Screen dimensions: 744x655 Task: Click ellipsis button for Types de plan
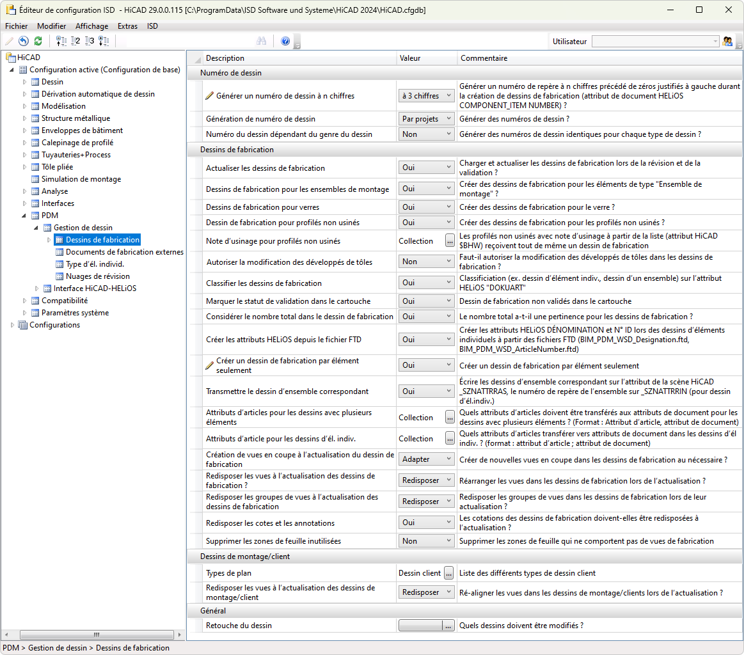click(x=449, y=573)
